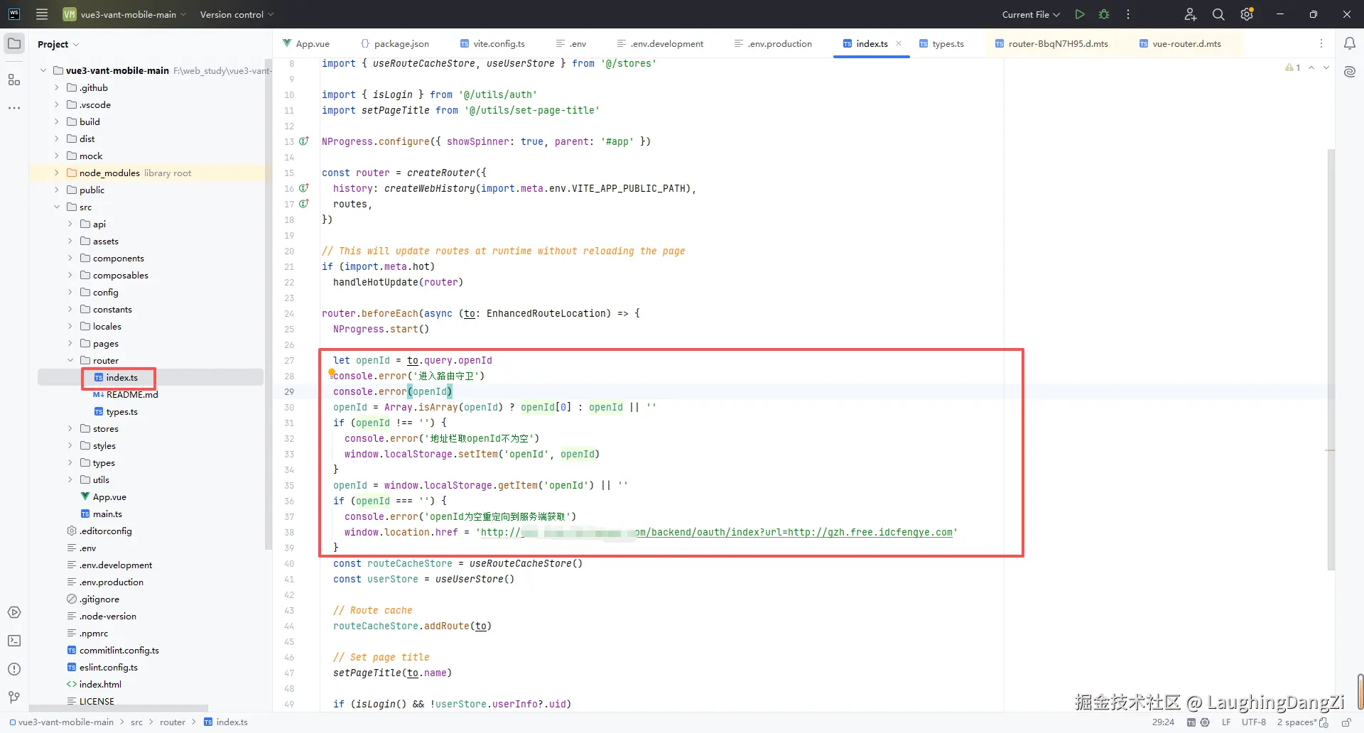The height and width of the screenshot is (733, 1364).
Task: Change the LF line separator setting
Action: click(x=1226, y=722)
